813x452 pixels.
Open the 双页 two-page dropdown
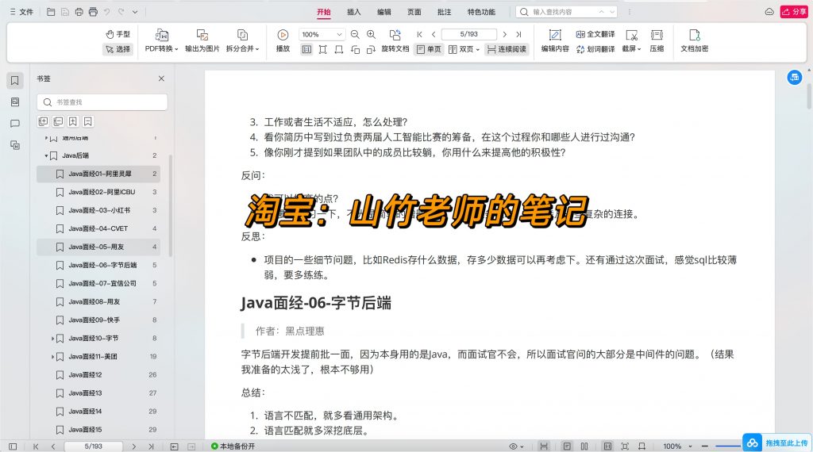[464, 49]
